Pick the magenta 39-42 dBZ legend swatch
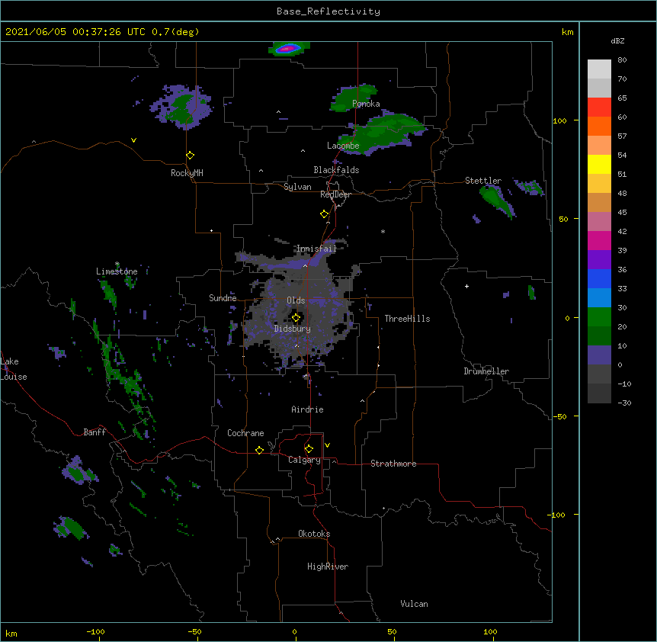The width and height of the screenshot is (657, 642). point(599,240)
